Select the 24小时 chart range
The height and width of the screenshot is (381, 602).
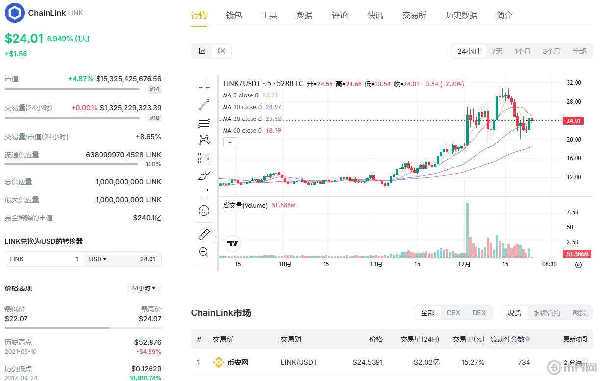point(469,51)
